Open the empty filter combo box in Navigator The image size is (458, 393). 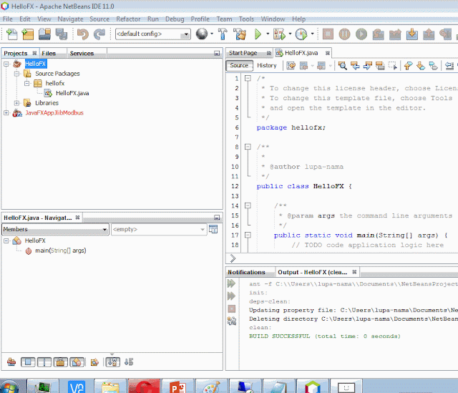159,229
